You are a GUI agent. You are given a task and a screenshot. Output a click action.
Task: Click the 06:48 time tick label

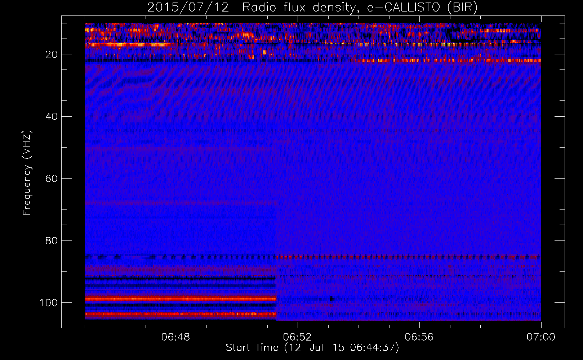tap(176, 337)
